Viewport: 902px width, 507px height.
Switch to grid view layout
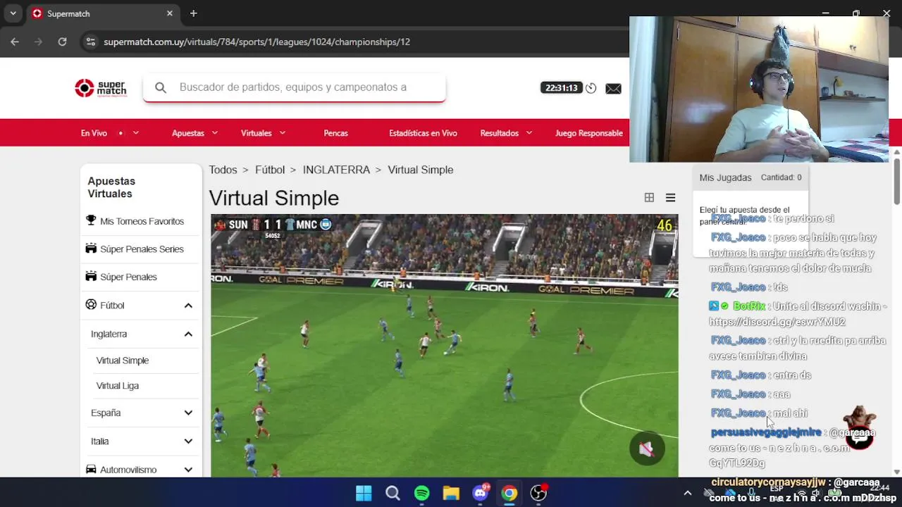click(649, 198)
